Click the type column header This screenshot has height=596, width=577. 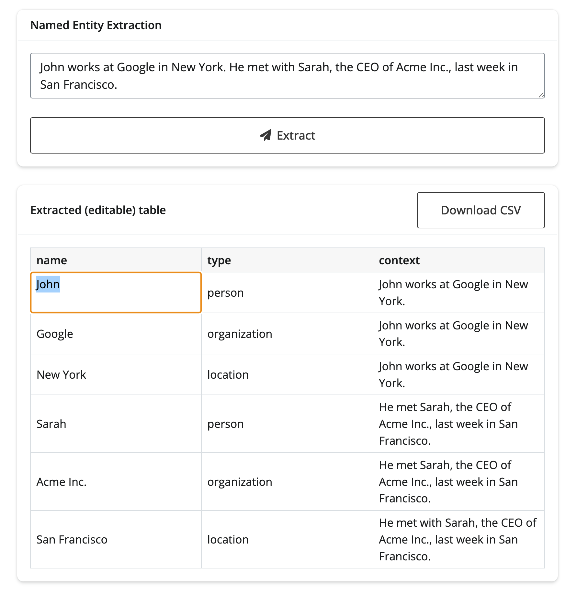tap(219, 260)
